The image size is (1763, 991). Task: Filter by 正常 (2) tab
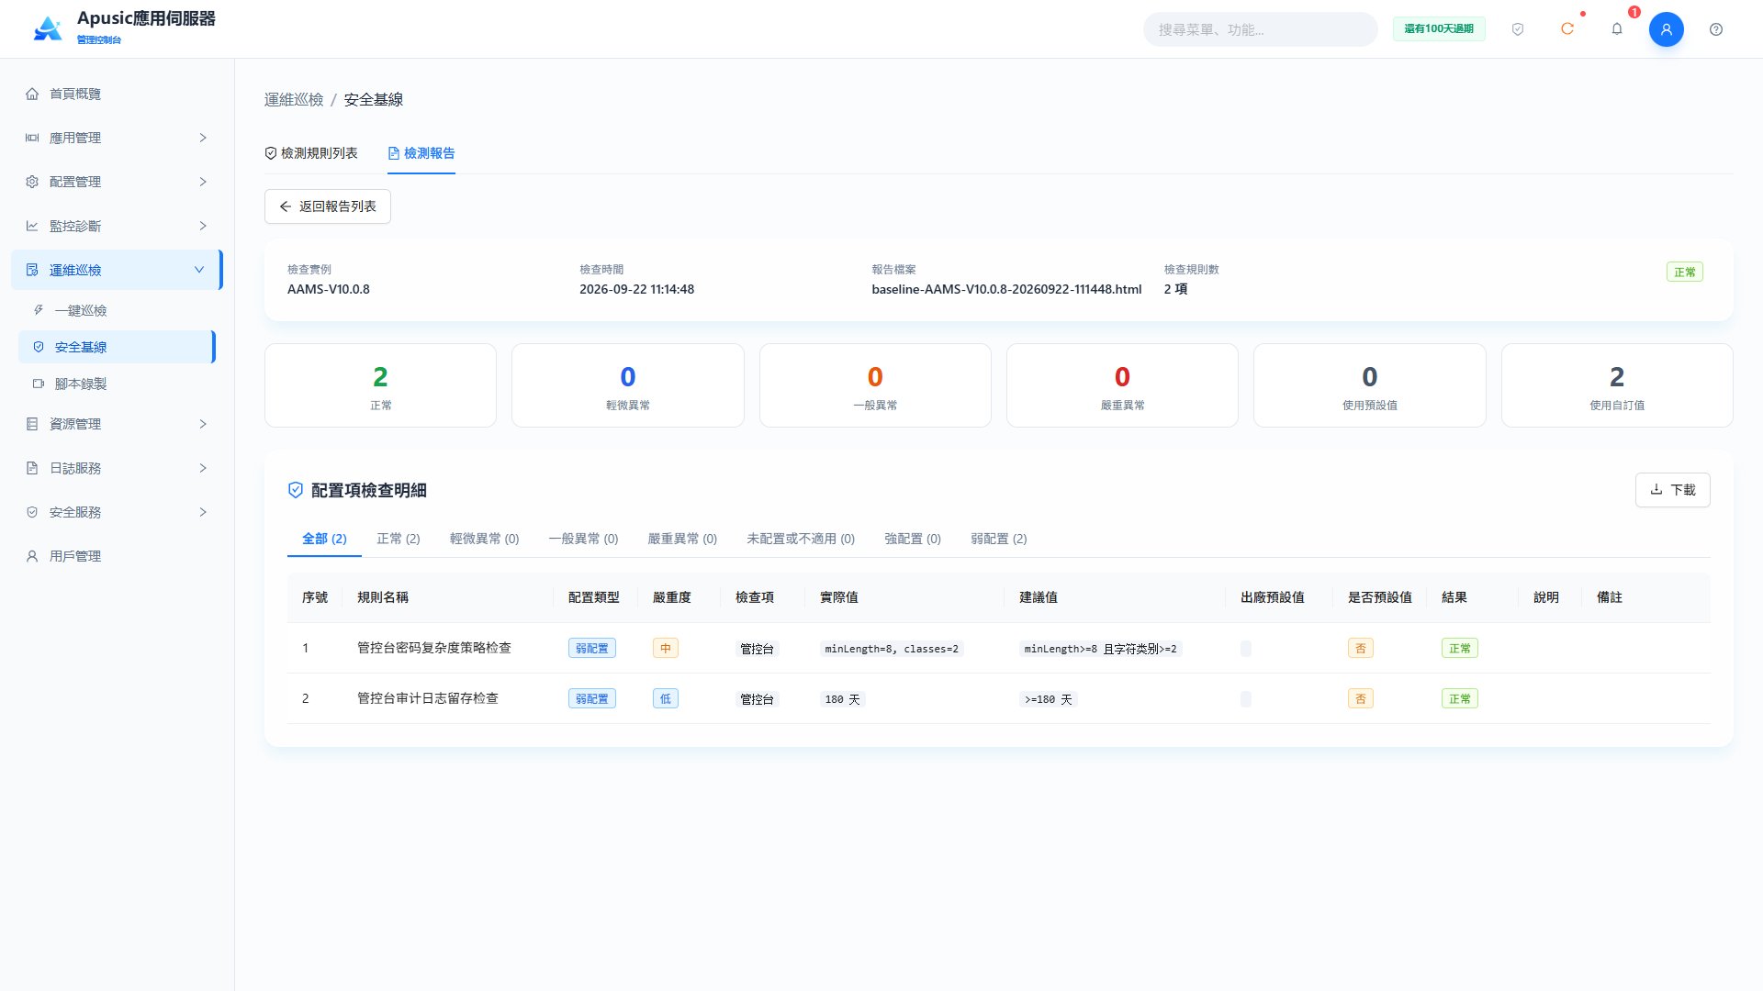(399, 539)
